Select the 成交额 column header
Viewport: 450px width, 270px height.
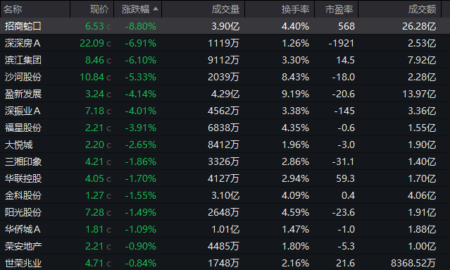422,9
